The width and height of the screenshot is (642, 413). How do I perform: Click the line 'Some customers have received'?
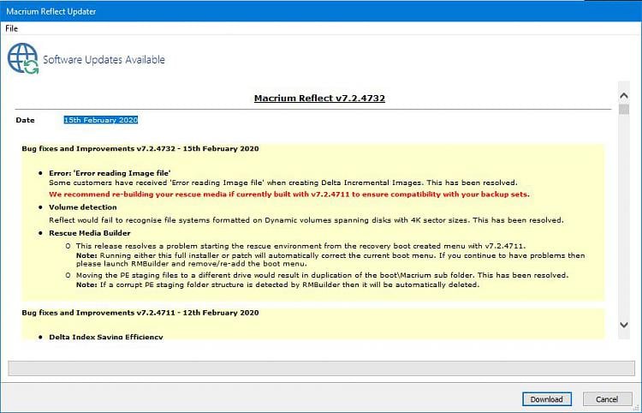click(x=283, y=183)
